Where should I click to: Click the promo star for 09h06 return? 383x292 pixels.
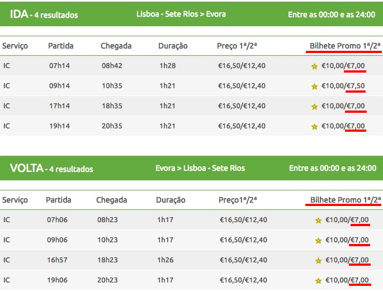point(318,241)
